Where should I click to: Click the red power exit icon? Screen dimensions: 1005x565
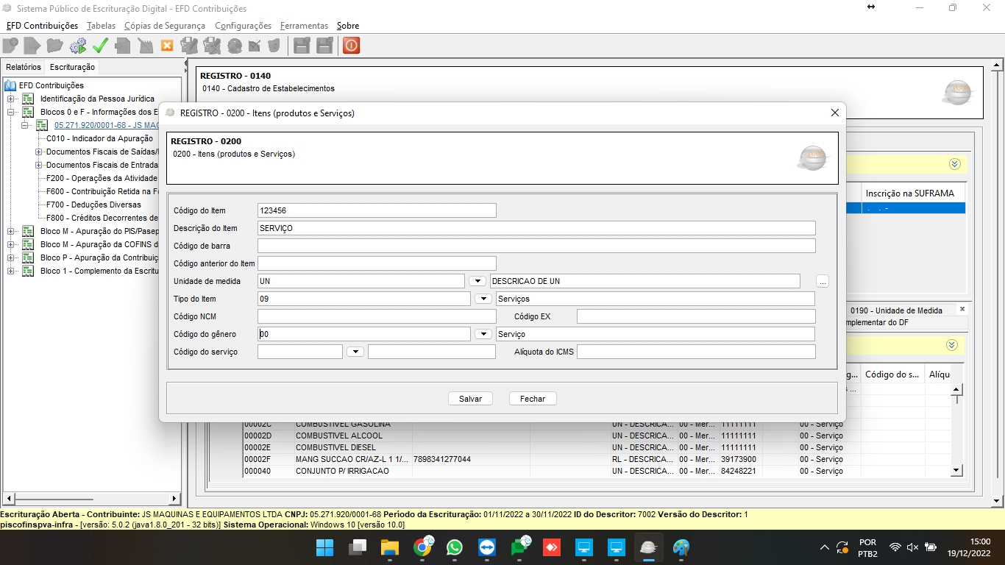point(351,46)
